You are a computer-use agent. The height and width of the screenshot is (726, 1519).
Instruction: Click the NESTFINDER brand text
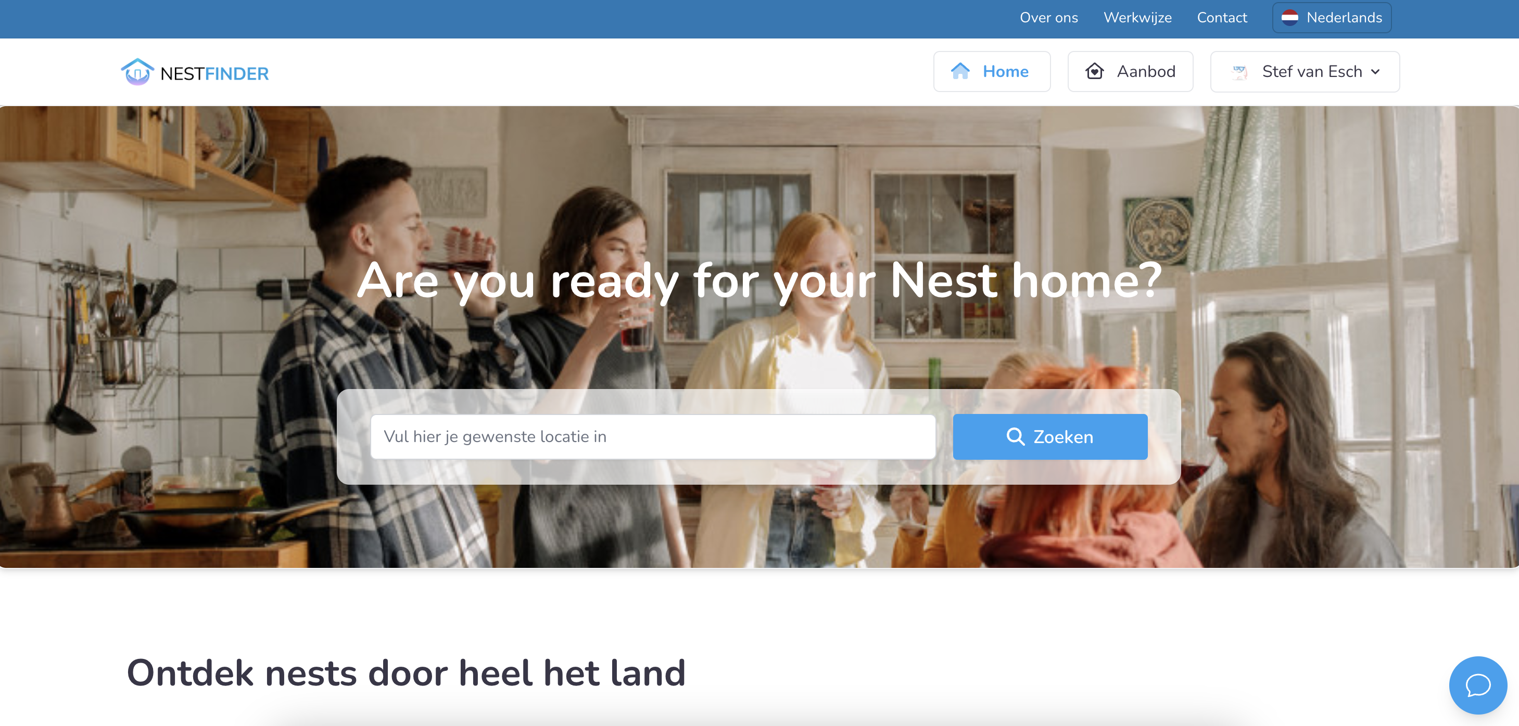(214, 74)
